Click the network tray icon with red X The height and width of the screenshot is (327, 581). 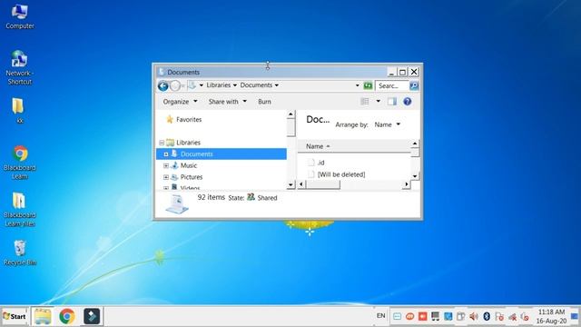[x=513, y=317]
